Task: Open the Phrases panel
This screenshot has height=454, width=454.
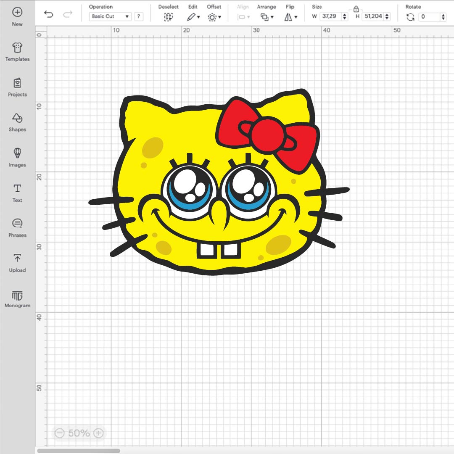Action: [x=17, y=228]
